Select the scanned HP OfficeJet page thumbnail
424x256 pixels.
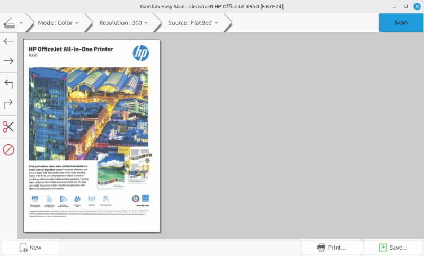(92, 135)
